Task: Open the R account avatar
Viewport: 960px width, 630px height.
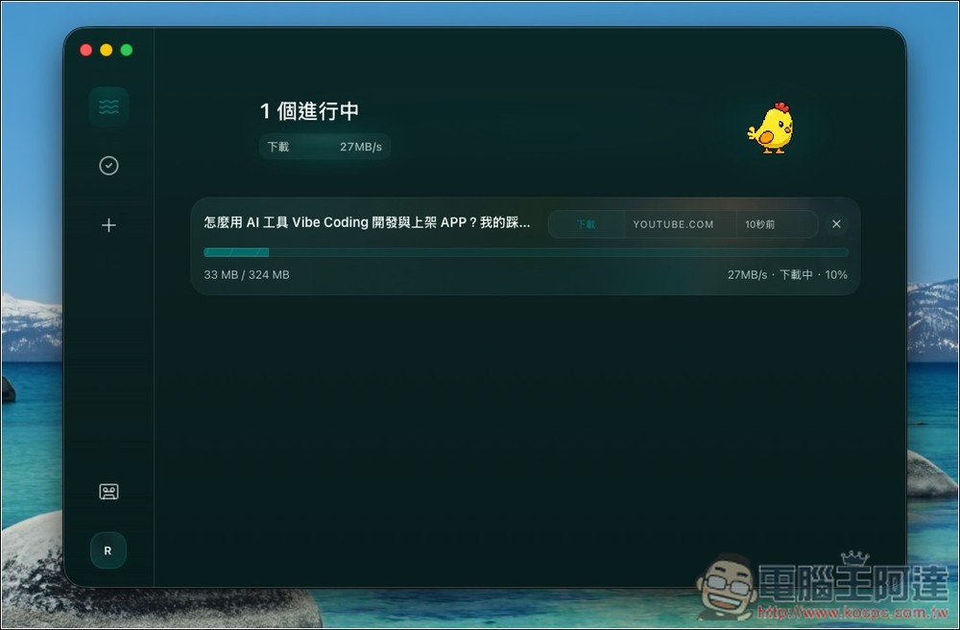Action: tap(108, 550)
